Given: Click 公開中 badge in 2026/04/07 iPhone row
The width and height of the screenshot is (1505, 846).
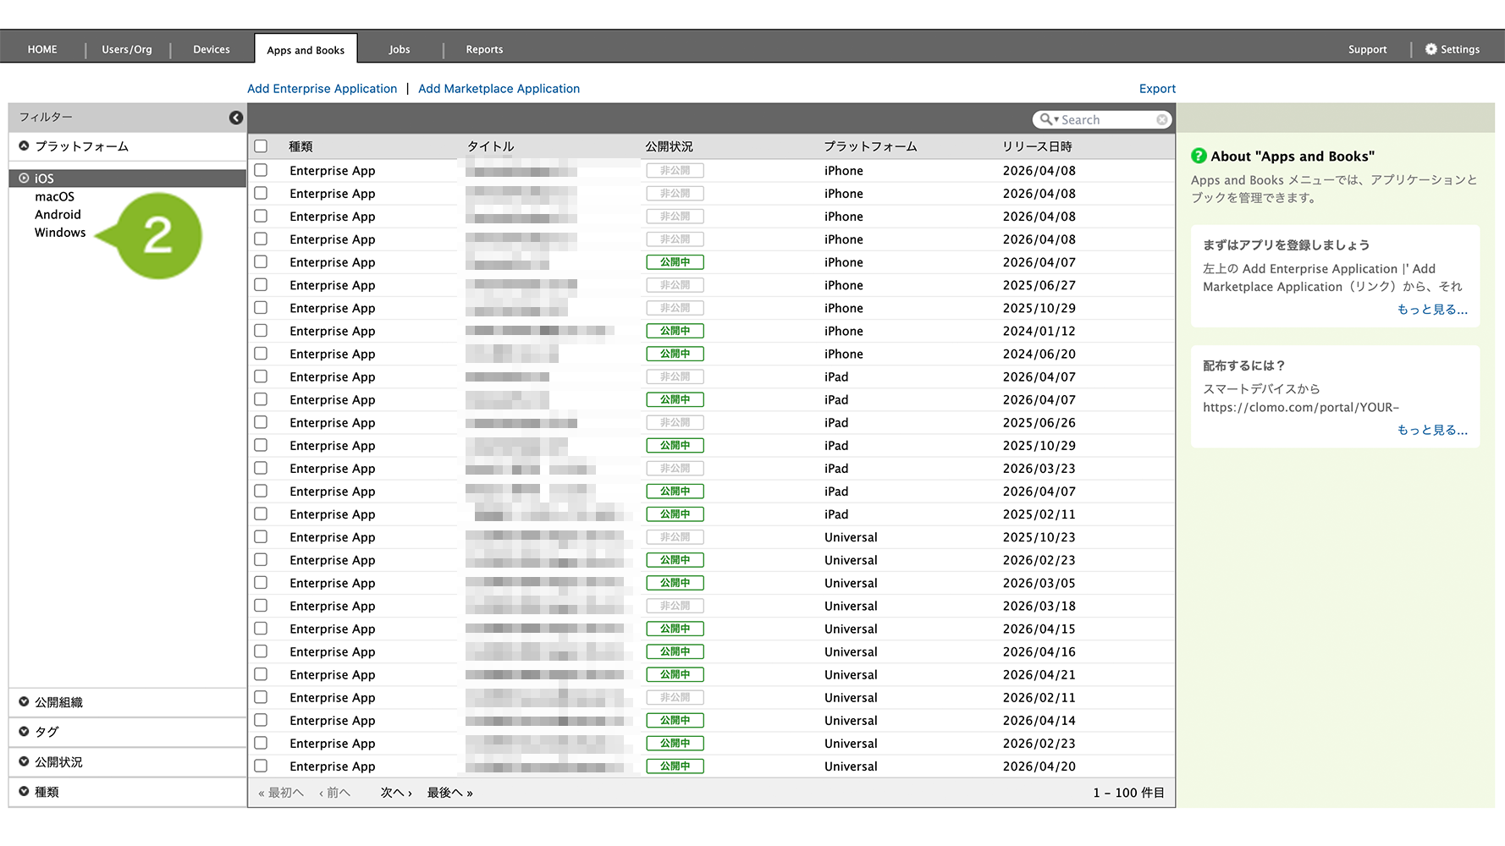Looking at the screenshot, I should click(x=675, y=262).
